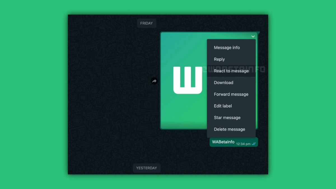This screenshot has width=336, height=189.
Task: Collapse the message menu using the chevron arrow
Action: 253,36
